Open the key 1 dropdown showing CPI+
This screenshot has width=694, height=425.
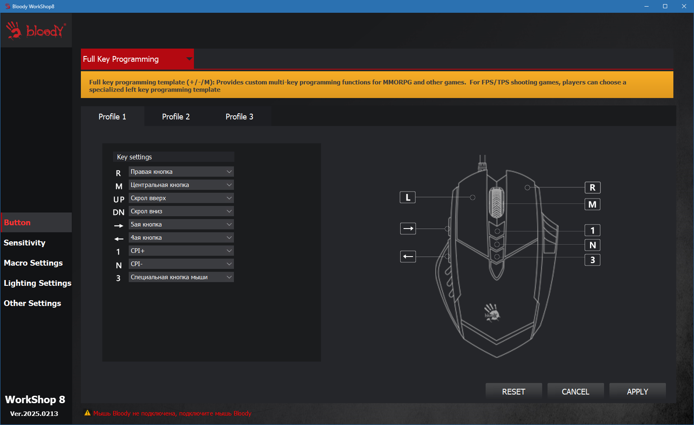(181, 251)
